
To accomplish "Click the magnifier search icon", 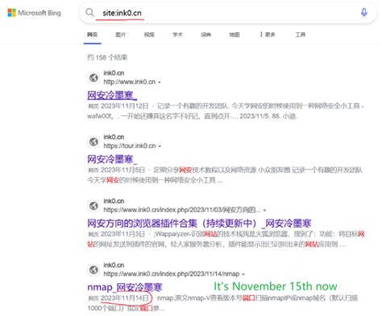I will (x=89, y=12).
